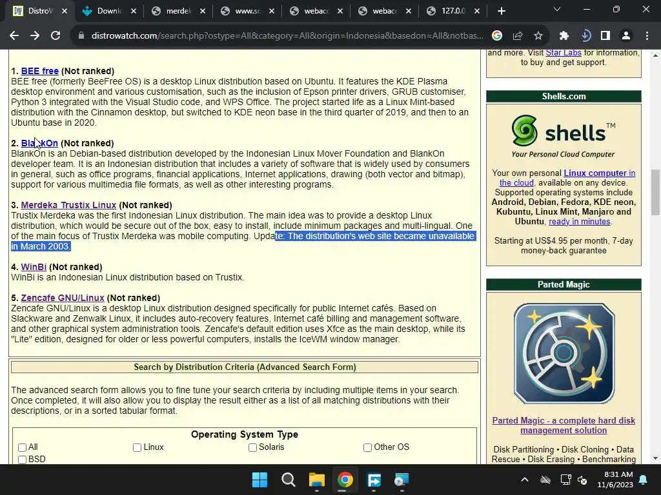Click the page vertical scrollbar thumb
Viewport: 661px width, 495px height.
point(655,192)
